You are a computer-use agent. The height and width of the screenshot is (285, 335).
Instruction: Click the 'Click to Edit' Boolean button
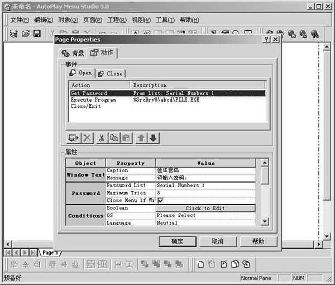coord(205,208)
